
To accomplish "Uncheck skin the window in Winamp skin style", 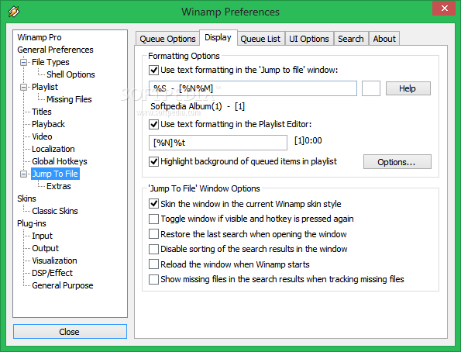I will tap(153, 204).
